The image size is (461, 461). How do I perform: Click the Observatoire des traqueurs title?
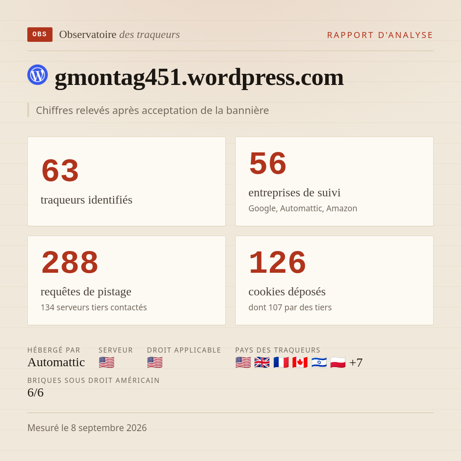tap(120, 35)
